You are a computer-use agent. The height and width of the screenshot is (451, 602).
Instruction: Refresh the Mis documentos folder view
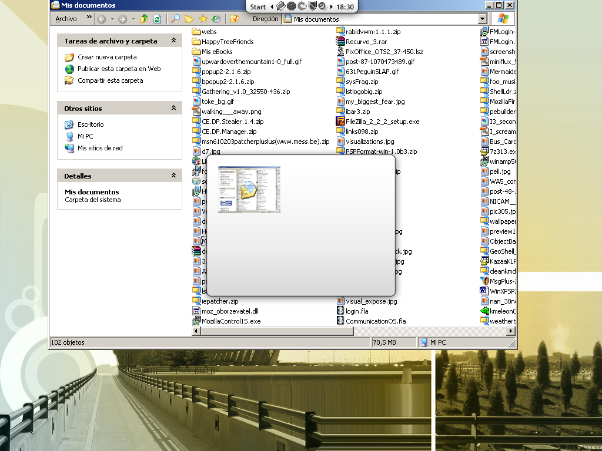coord(157,19)
